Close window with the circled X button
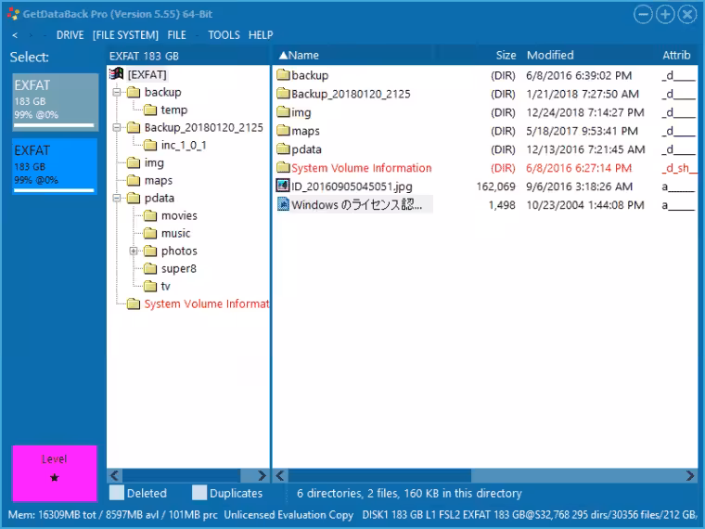705x529 pixels. click(687, 15)
